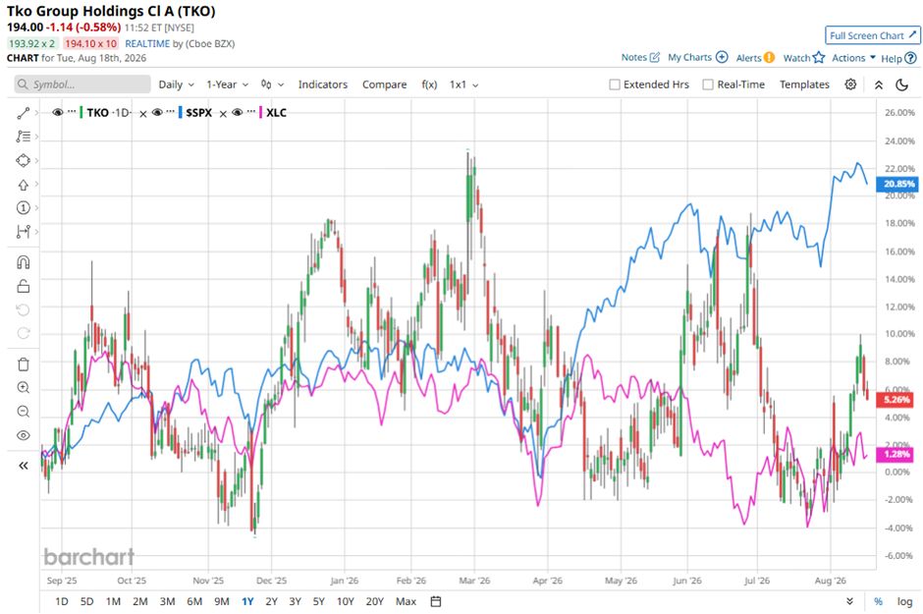Select the 20Y time range
This screenshot has height=614, width=923.
pyautogui.click(x=374, y=601)
